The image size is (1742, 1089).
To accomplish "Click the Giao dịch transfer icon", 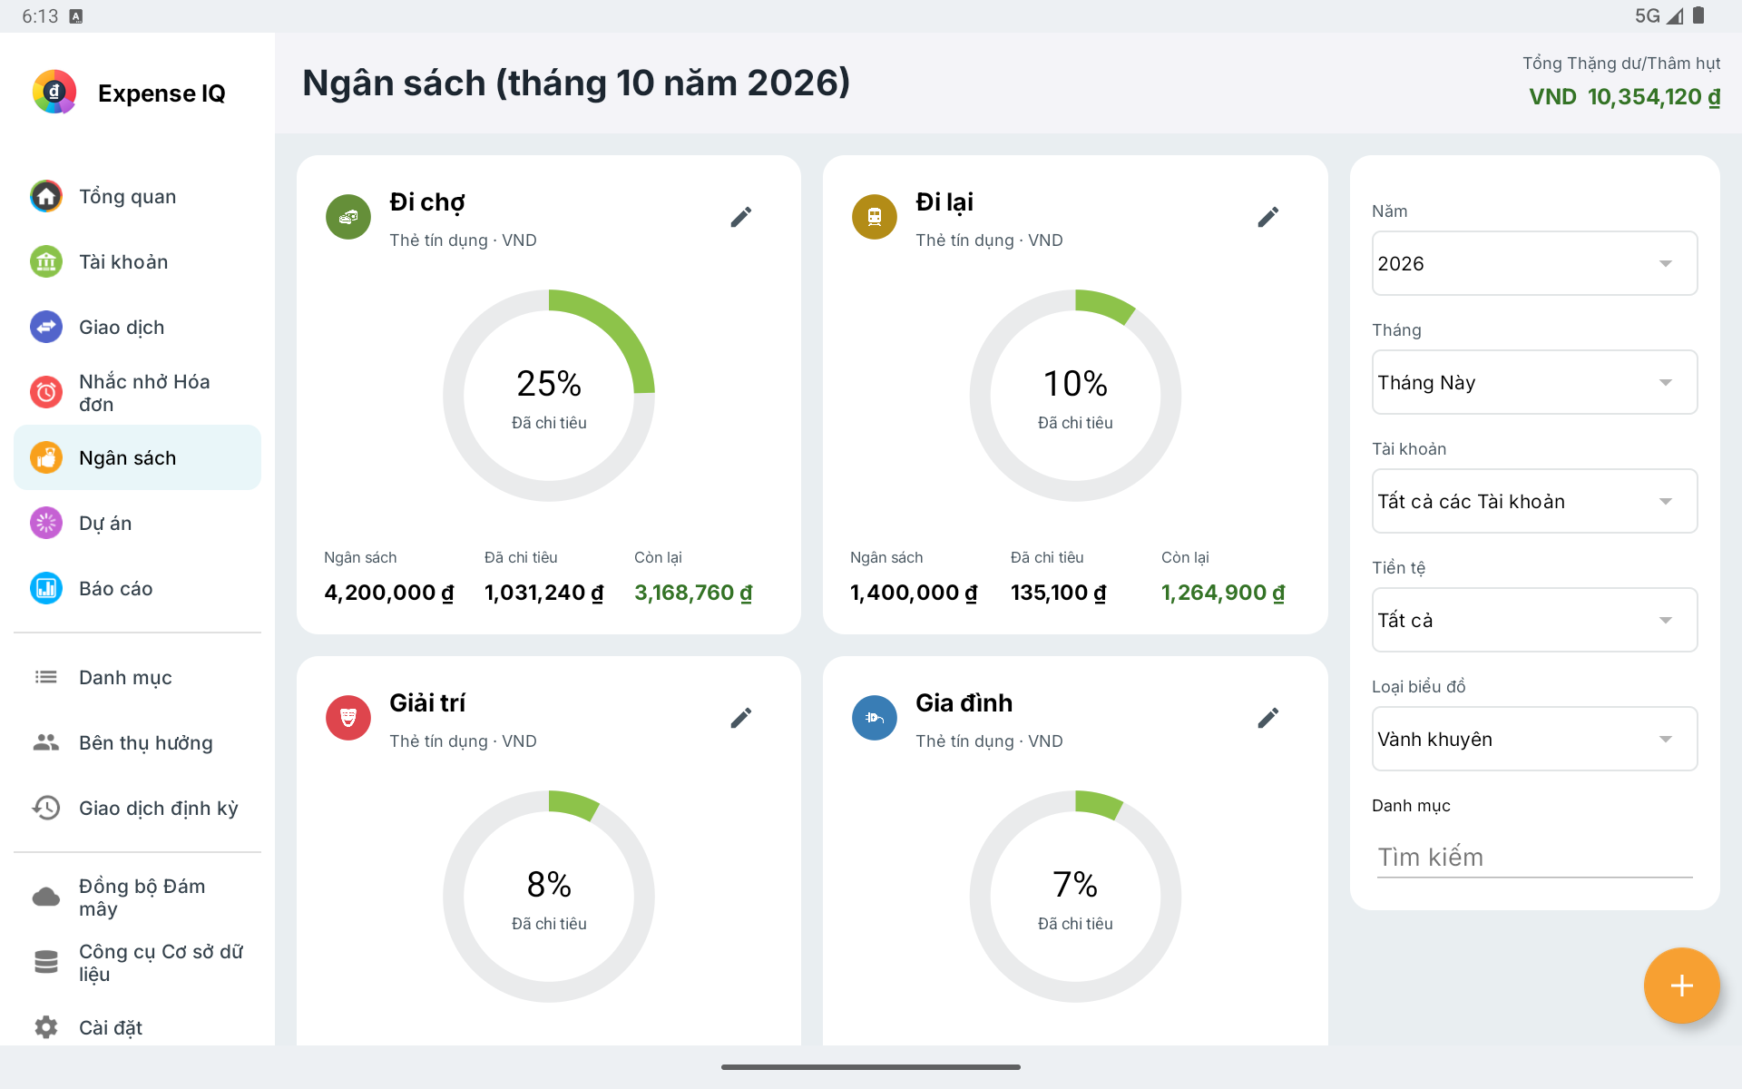I will click(46, 327).
